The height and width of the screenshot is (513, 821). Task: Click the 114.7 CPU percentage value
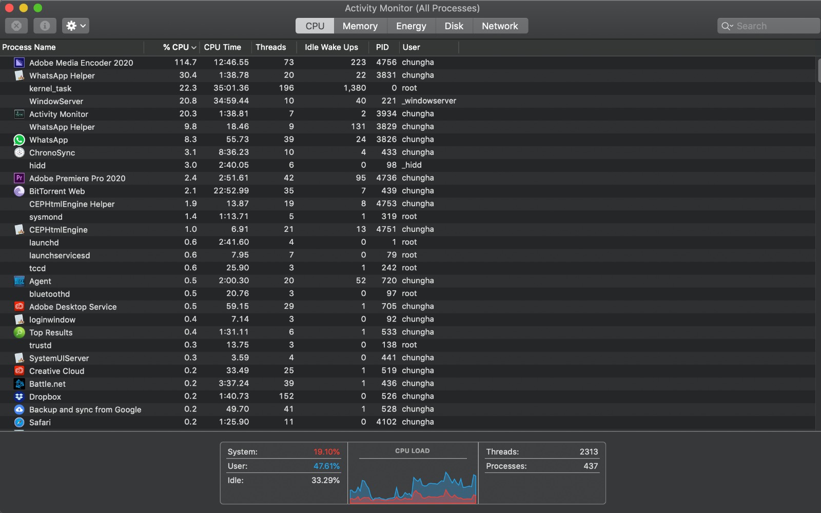[x=185, y=62]
